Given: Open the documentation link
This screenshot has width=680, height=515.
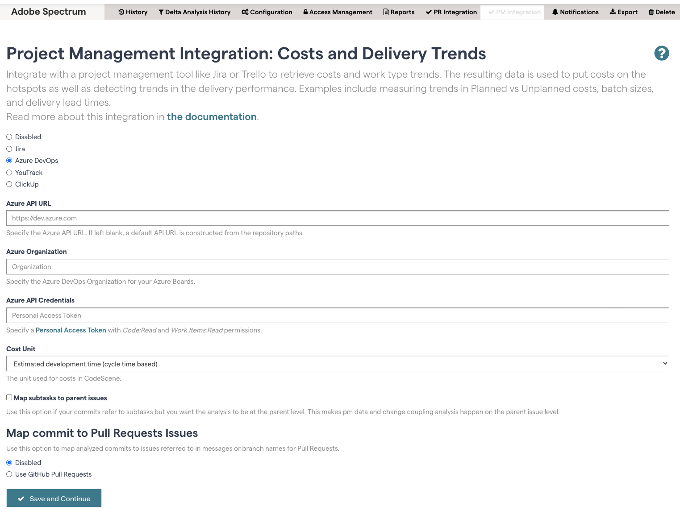Looking at the screenshot, I should point(211,116).
